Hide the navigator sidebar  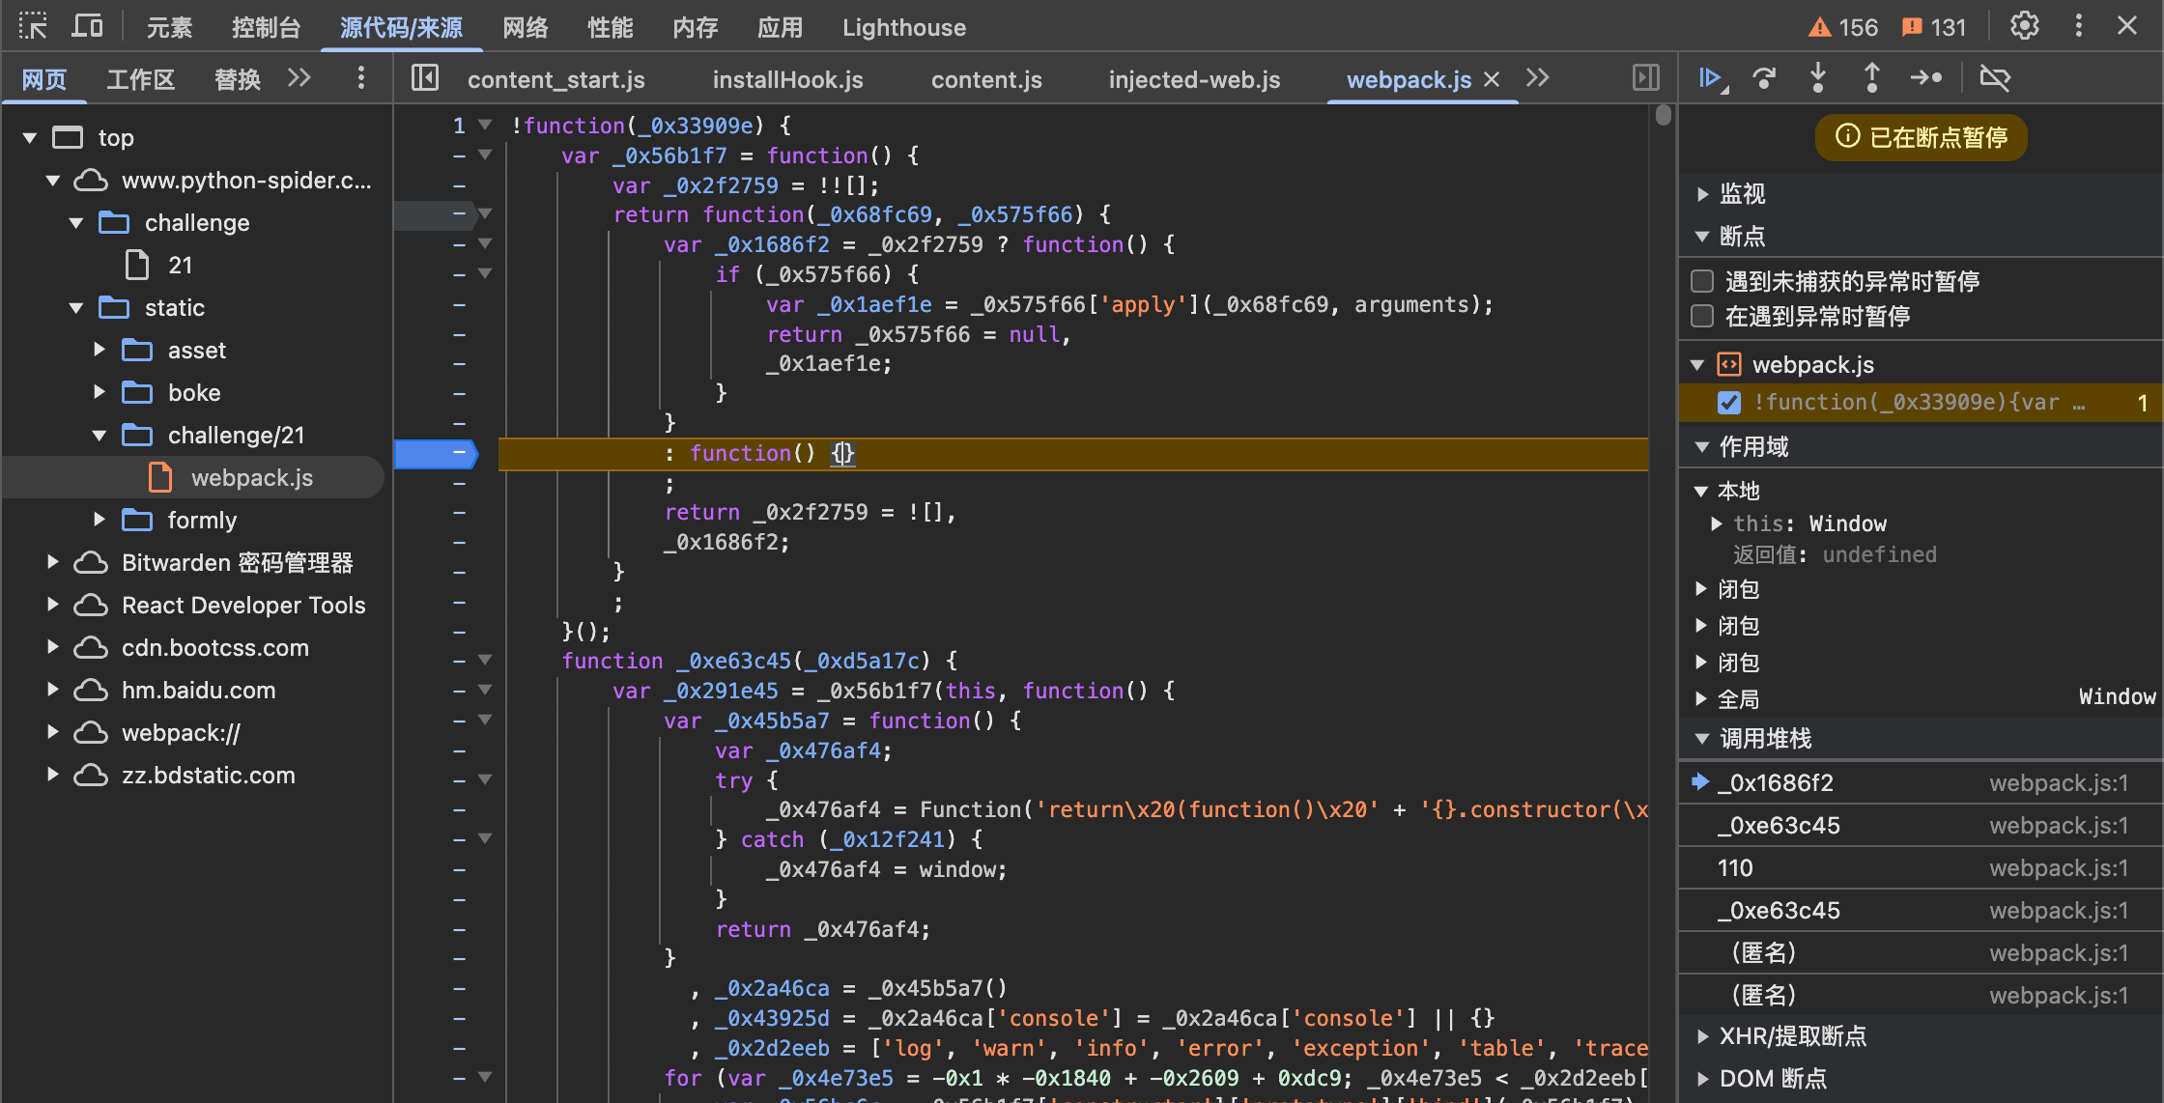(x=425, y=78)
